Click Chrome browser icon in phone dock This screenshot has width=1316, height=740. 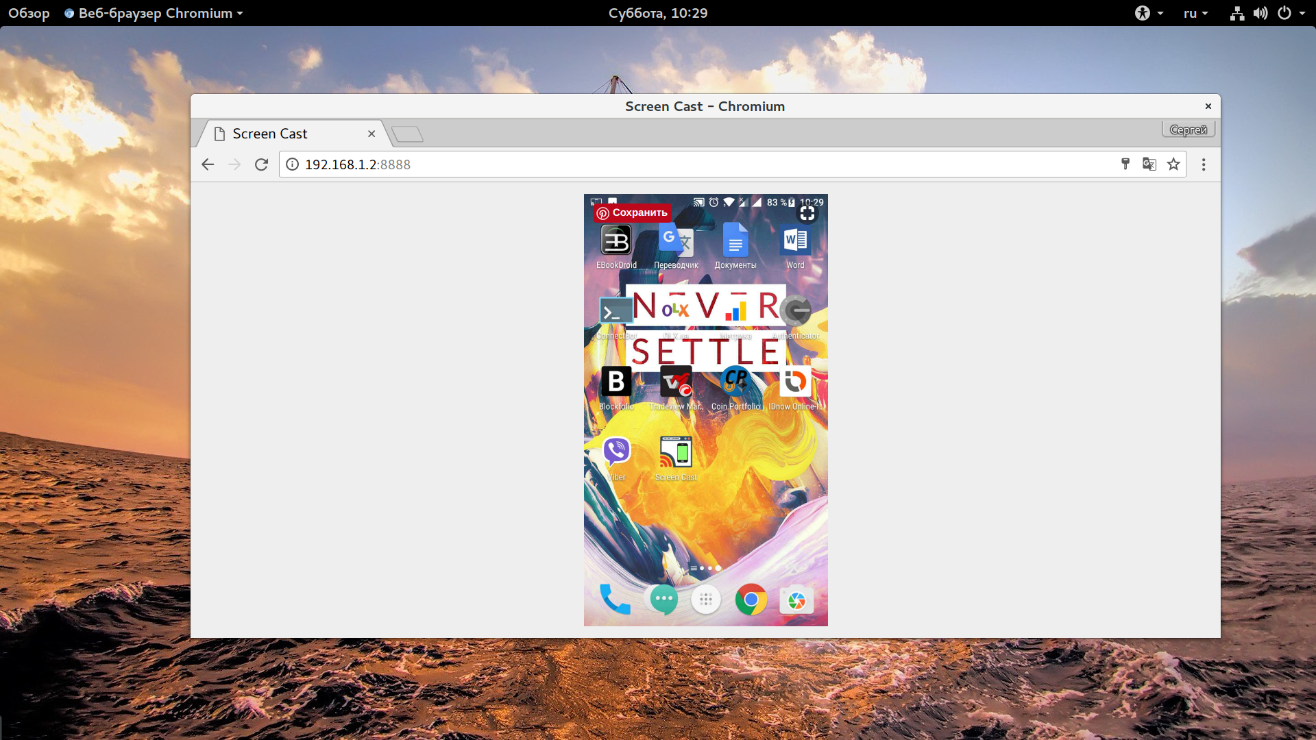[x=751, y=599]
